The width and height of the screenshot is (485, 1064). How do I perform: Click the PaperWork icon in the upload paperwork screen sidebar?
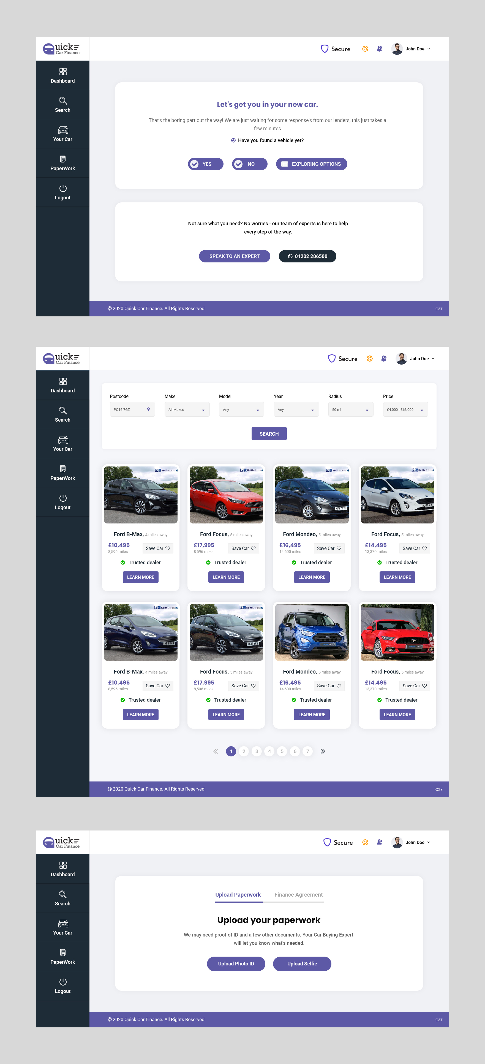click(x=63, y=952)
